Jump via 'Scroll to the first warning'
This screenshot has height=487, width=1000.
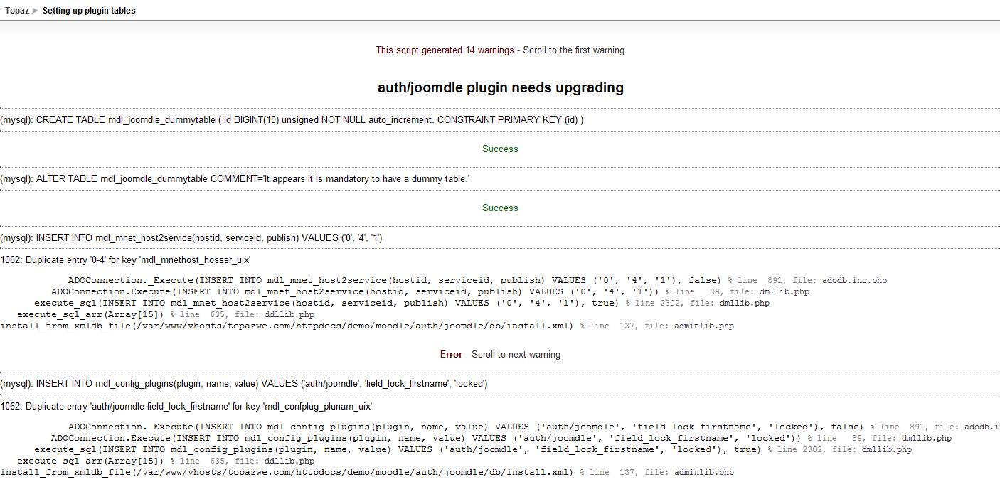(x=573, y=50)
